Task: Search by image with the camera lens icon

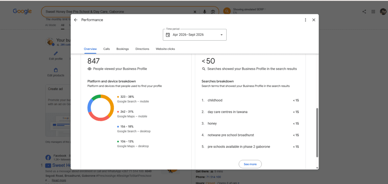Action: tap(213, 11)
